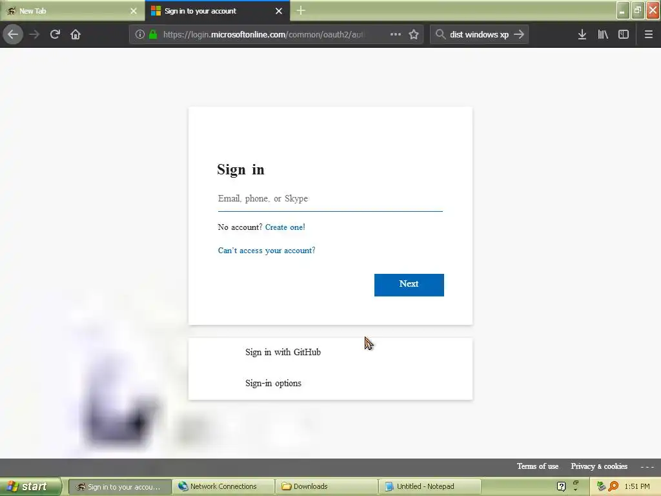Open the Downloads toolbar arrow
Screen dimensions: 661x496
point(582,34)
